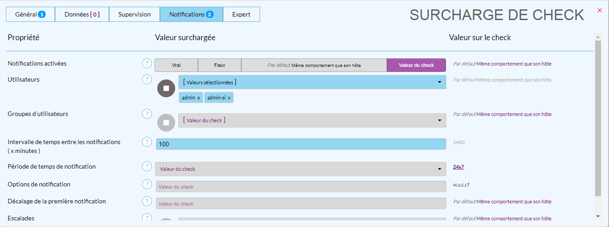Open help for Groupes d'utilisateurs
This screenshot has height=227, width=609.
(x=147, y=114)
